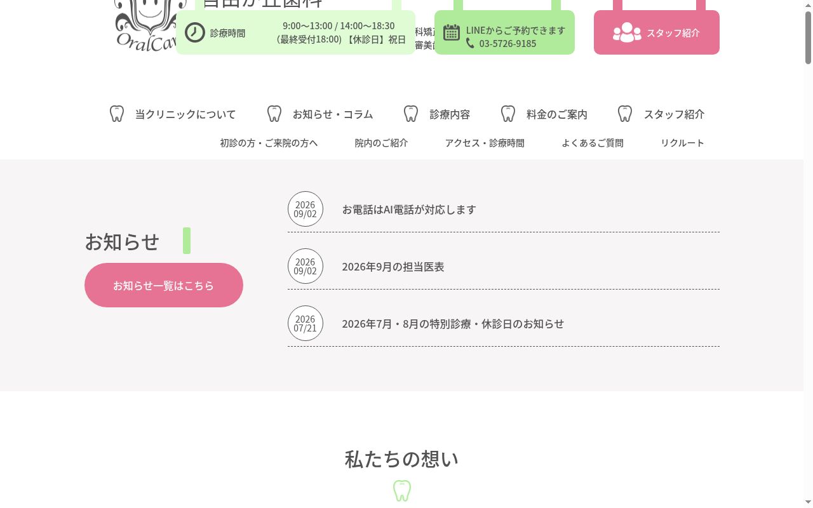Screen dimensions: 813x508
Task: Click the date circle beside お電話はAI電話が対応します
Action: pos(306,209)
